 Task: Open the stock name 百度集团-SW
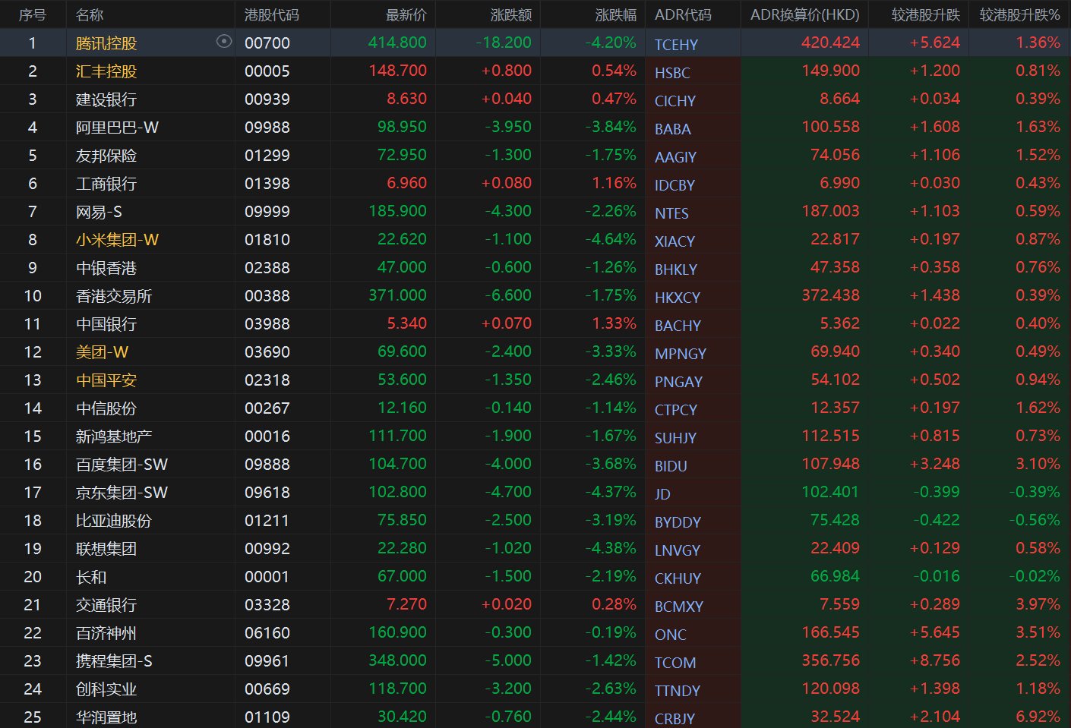tap(122, 465)
